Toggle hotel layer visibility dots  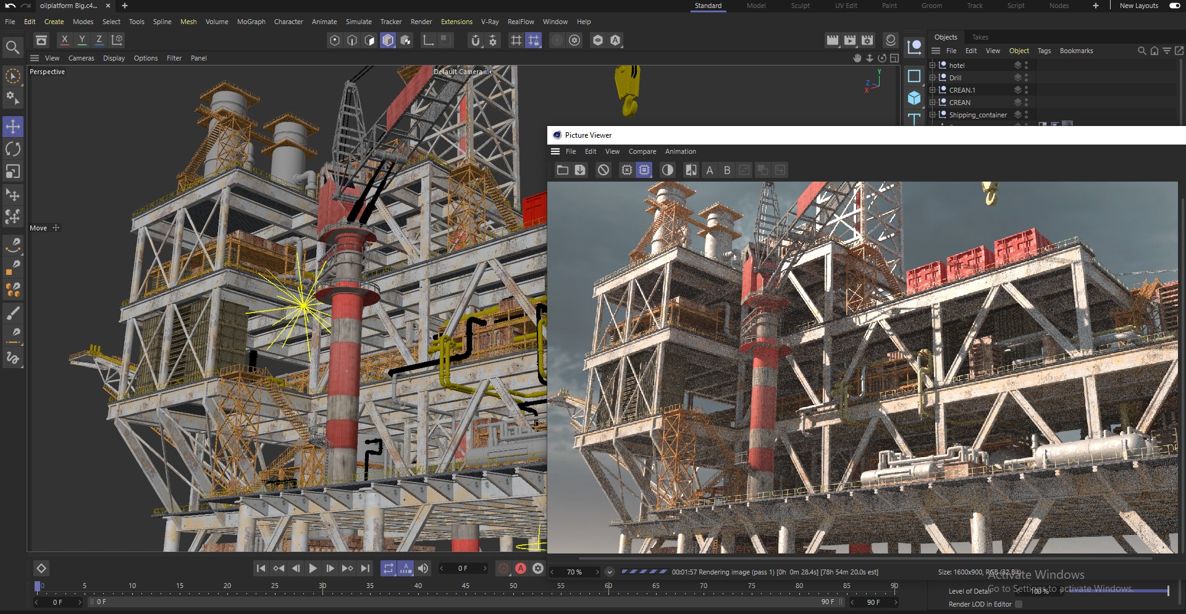point(1027,65)
